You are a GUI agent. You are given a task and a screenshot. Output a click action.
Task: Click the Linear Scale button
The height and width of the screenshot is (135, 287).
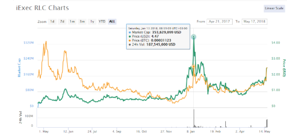(x=274, y=8)
